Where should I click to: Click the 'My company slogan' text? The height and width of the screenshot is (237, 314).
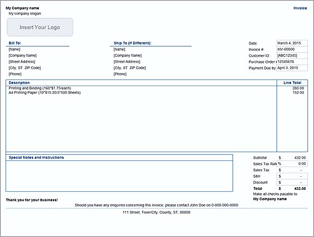pos(25,14)
